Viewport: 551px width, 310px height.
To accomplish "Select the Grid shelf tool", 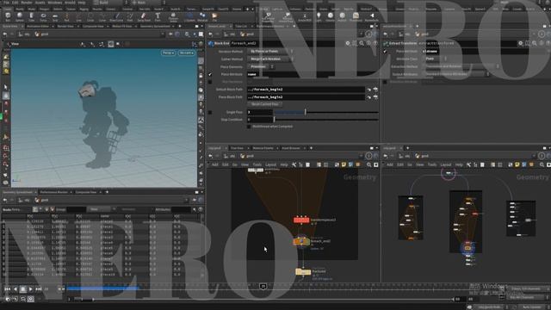I will tap(55, 16).
